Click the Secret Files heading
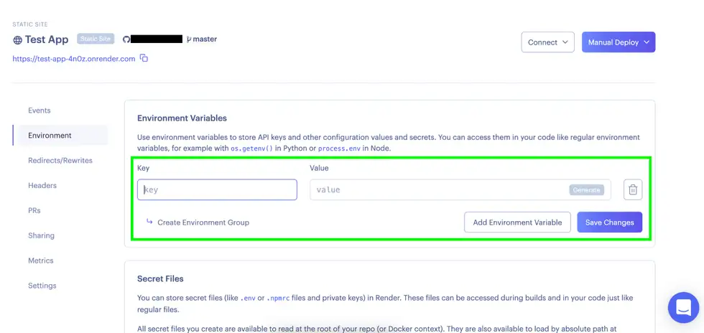The height and width of the screenshot is (333, 704). pyautogui.click(x=160, y=278)
